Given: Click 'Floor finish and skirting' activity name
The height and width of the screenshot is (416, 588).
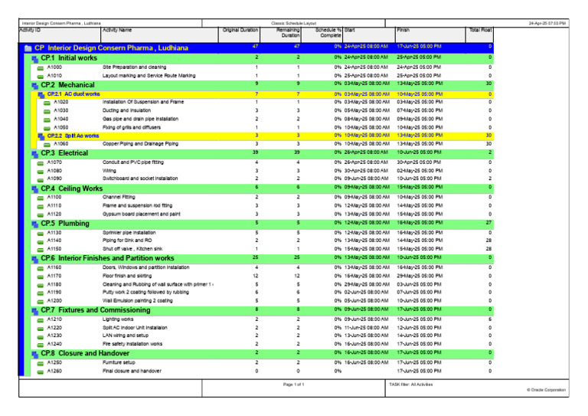Looking at the screenshot, I should [x=127, y=276].
